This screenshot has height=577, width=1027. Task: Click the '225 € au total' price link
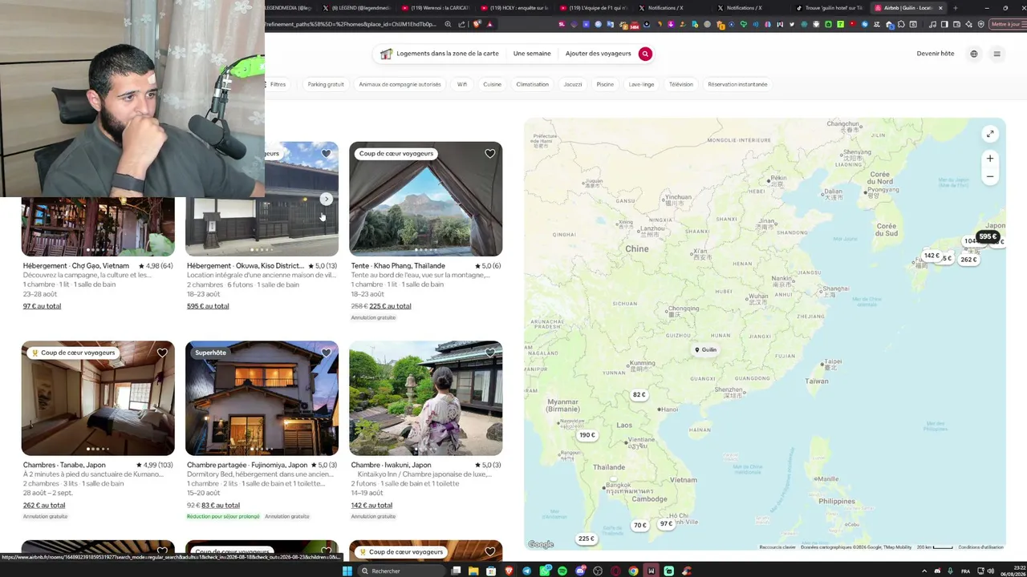(390, 306)
